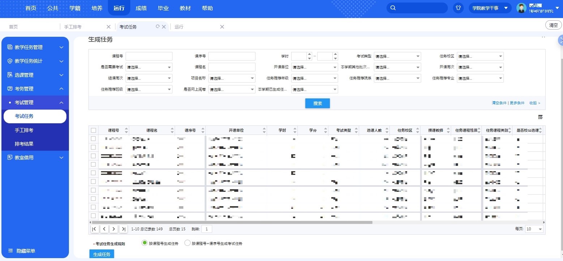Tick the select-all checkbox in table header

(x=94, y=130)
